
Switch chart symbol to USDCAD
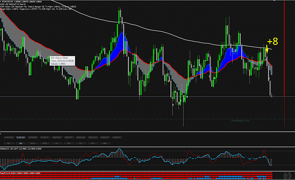pyautogui.click(x=93, y=137)
